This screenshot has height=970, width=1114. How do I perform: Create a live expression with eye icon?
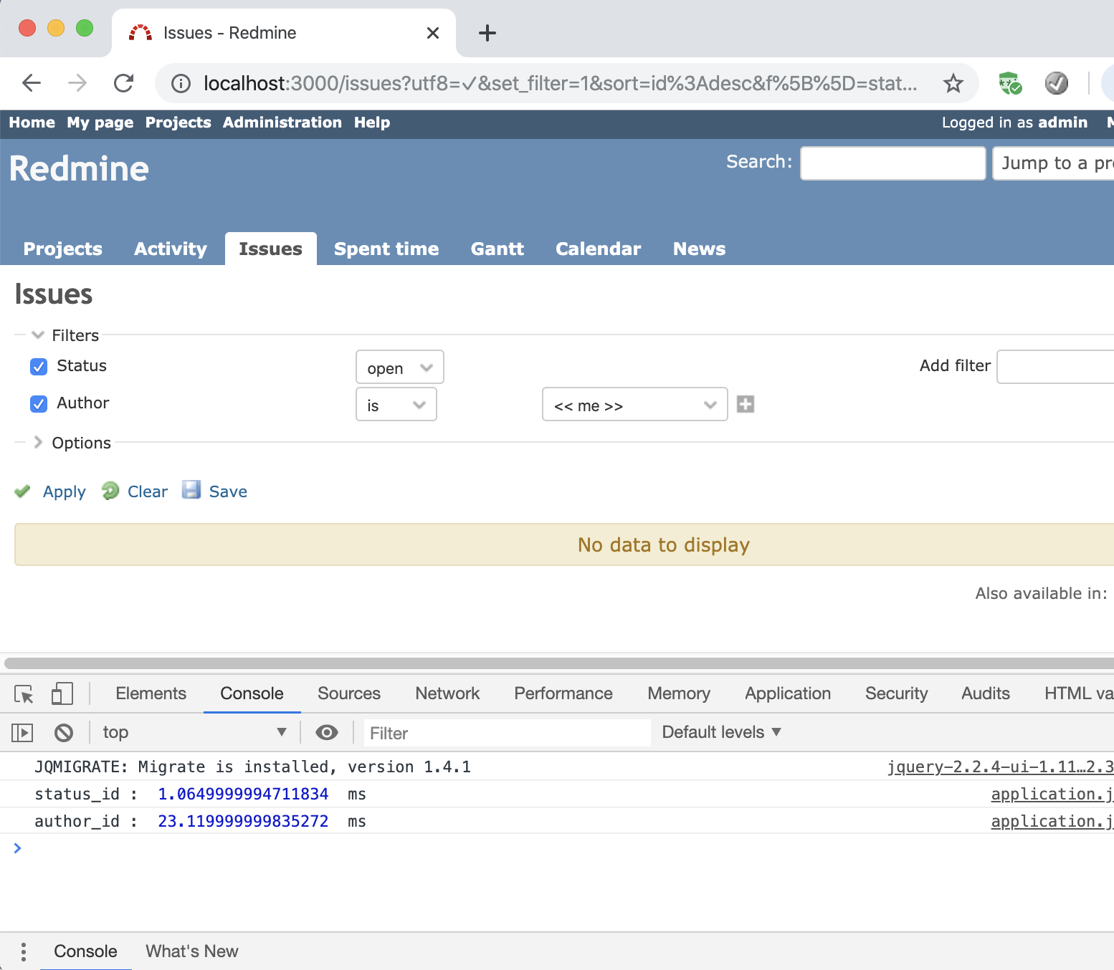click(x=327, y=732)
